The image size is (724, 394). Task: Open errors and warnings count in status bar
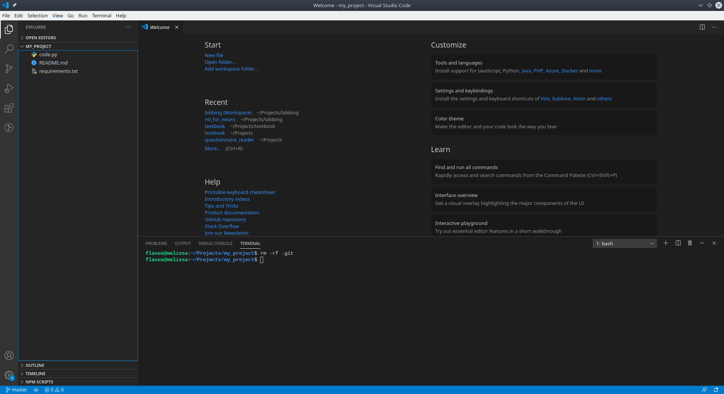click(54, 390)
